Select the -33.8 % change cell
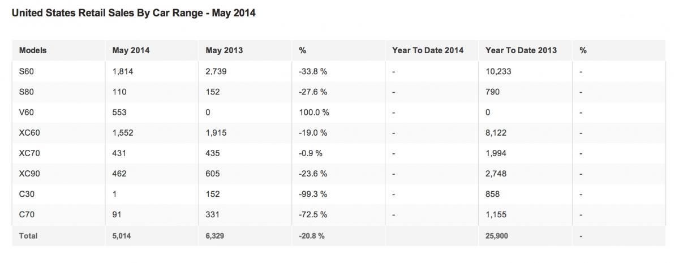Viewport: 679px width, 263px height. (x=313, y=72)
